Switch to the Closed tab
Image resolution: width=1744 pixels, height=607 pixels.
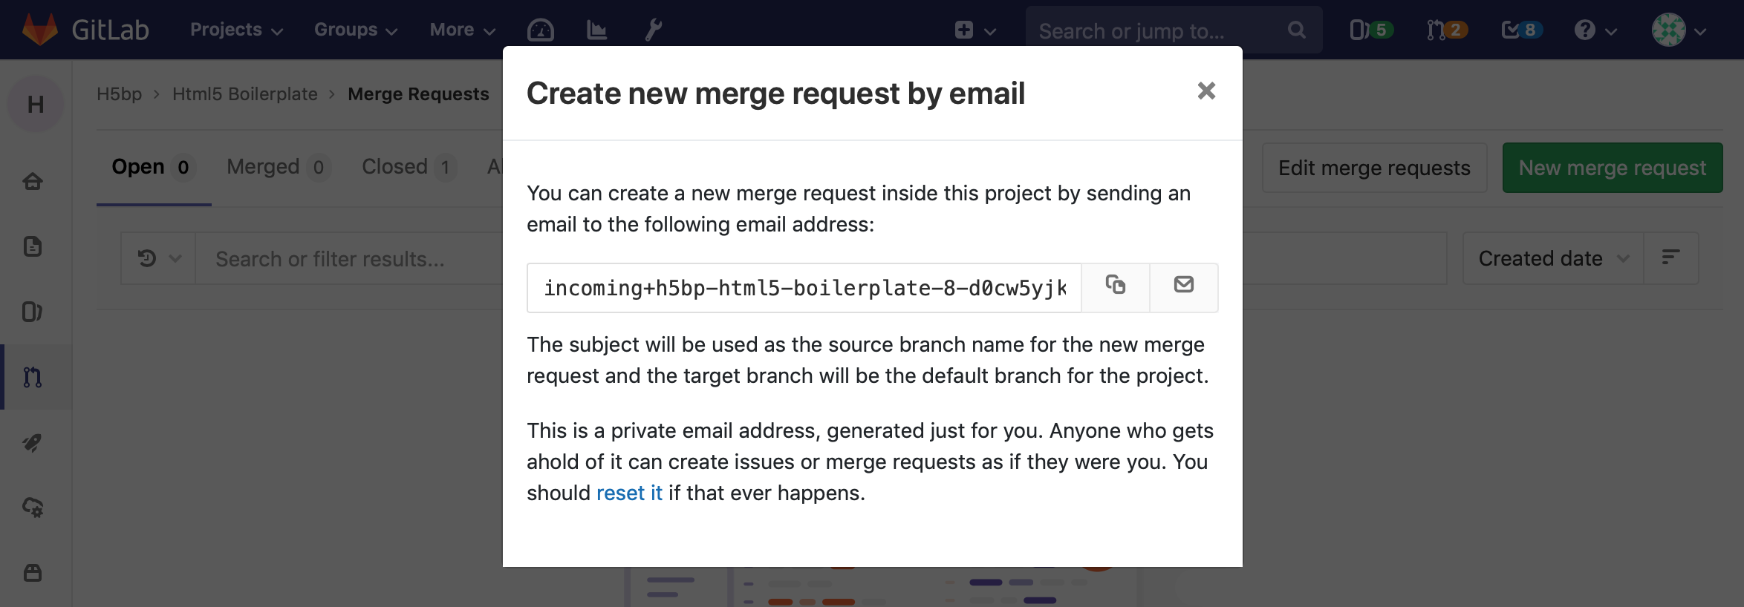click(x=407, y=167)
